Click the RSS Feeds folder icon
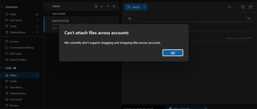 coord(7,54)
